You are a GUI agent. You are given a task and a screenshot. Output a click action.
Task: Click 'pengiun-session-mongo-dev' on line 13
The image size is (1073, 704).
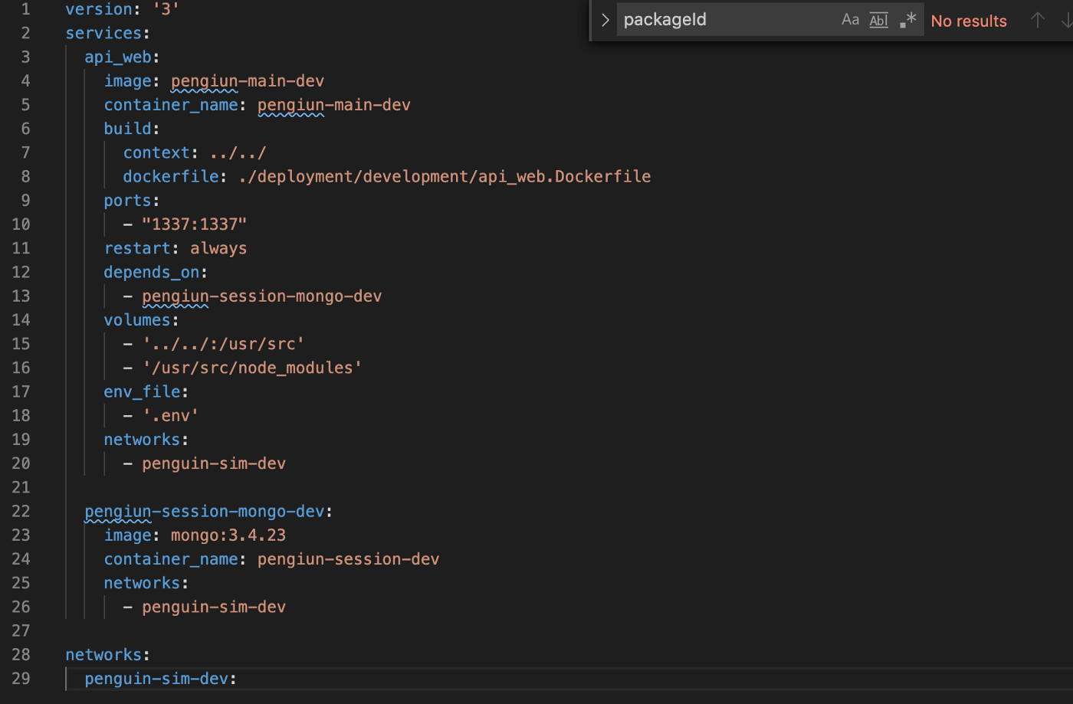262,296
